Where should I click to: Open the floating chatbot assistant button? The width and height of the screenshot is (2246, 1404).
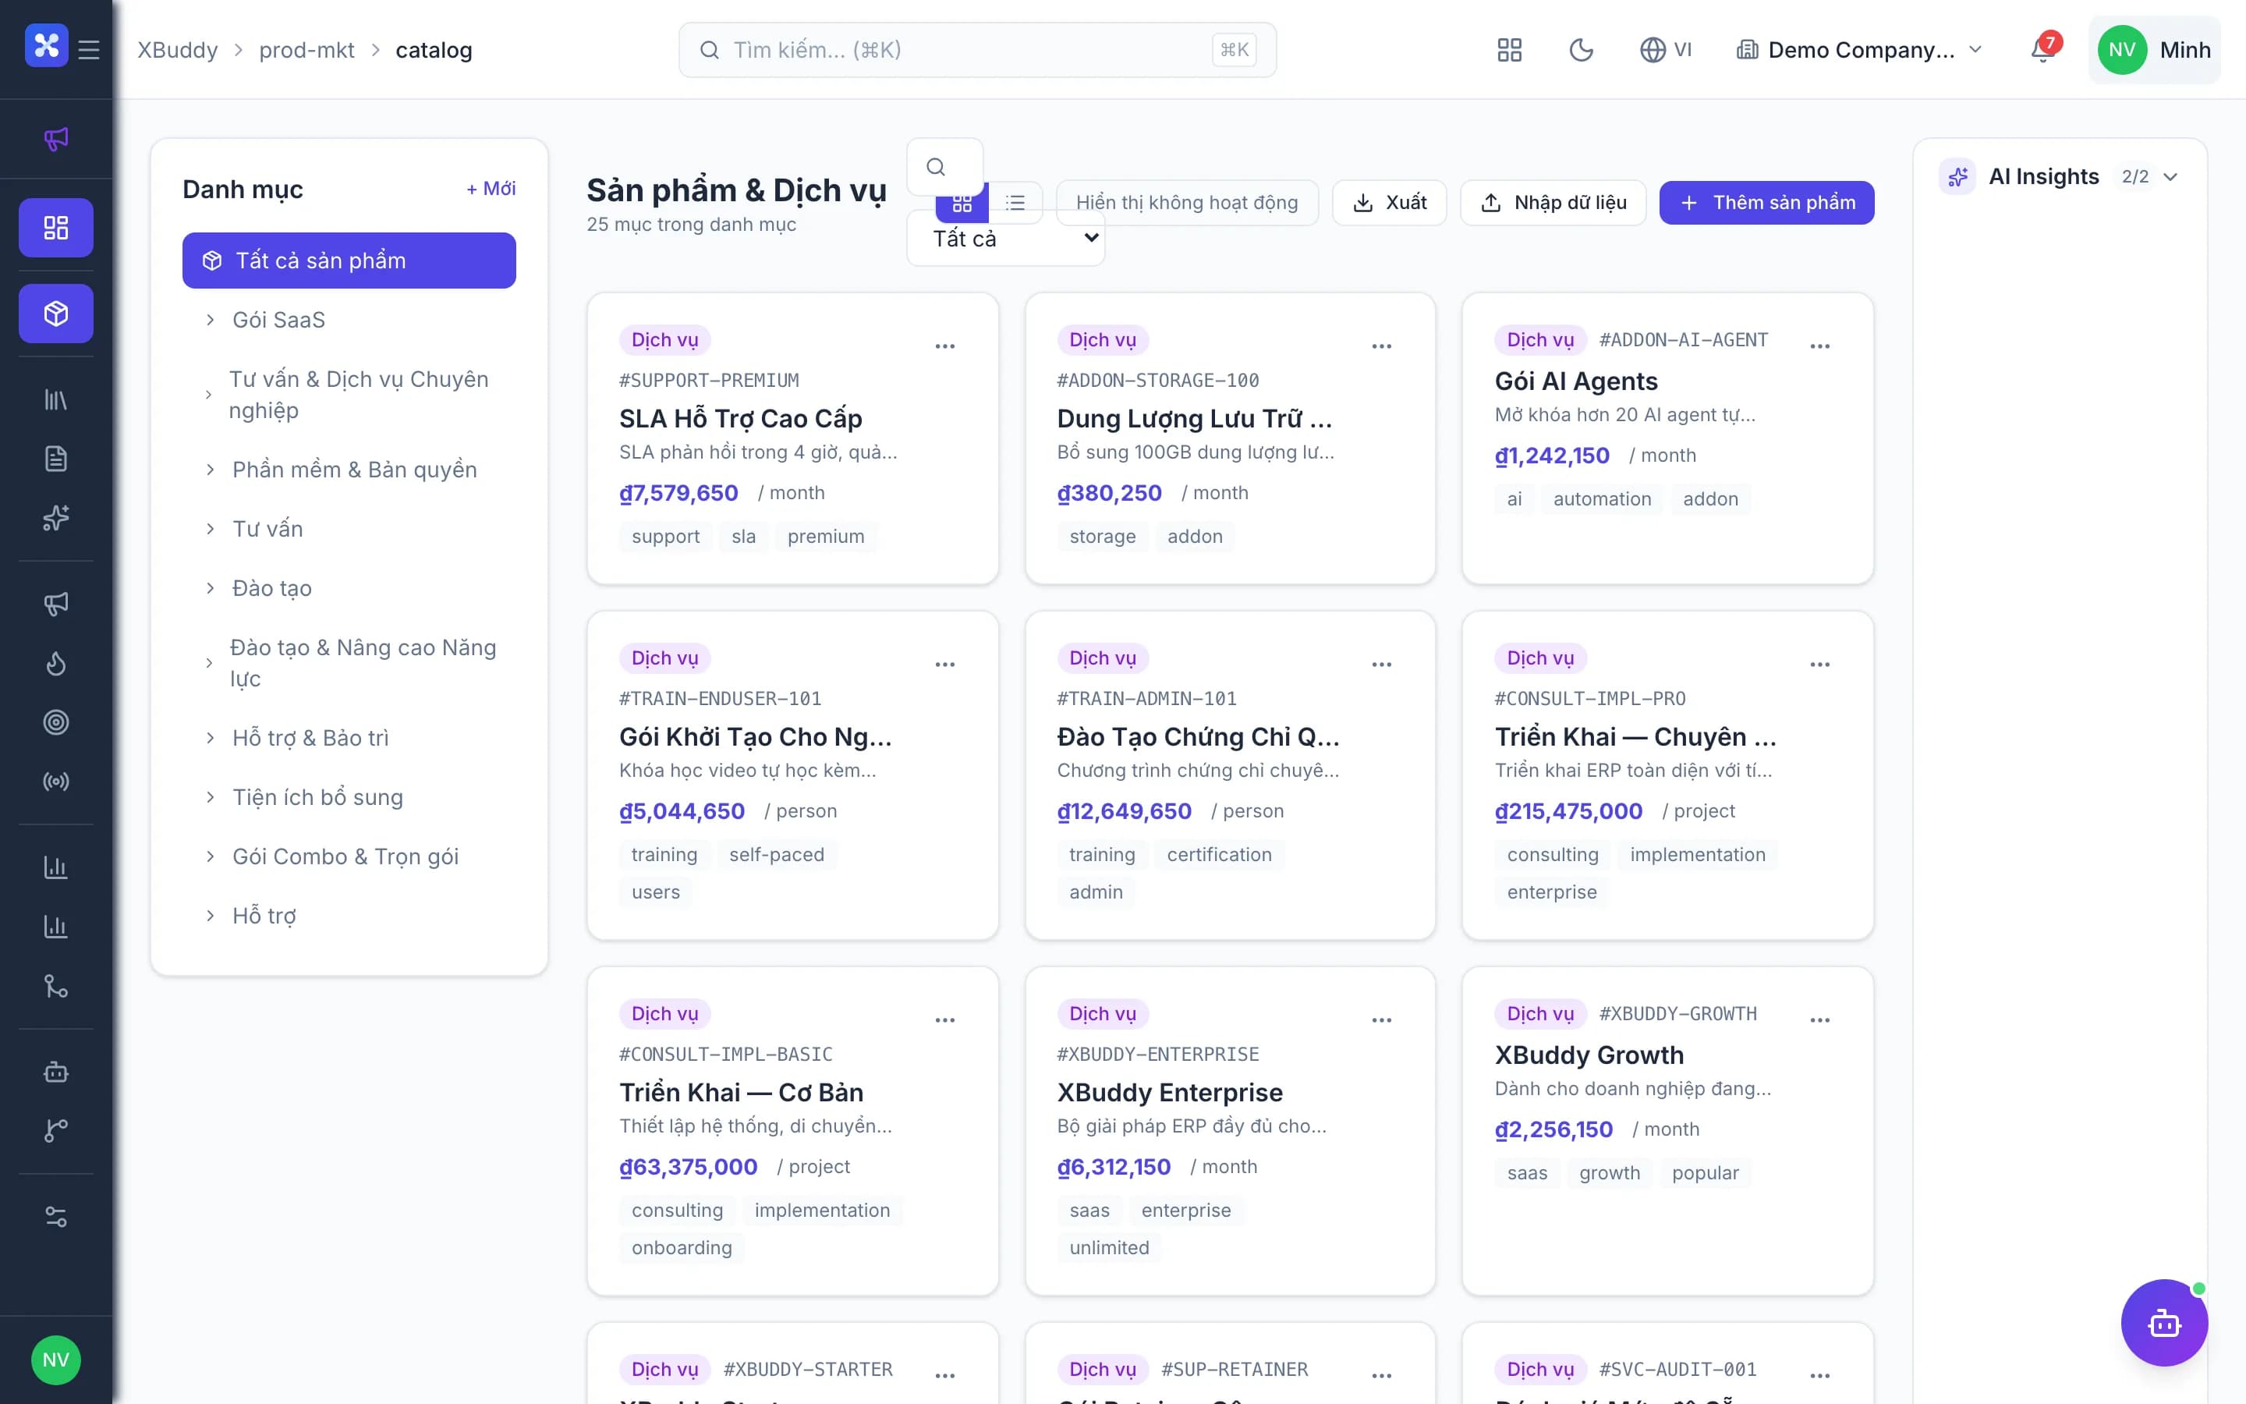click(x=2164, y=1322)
